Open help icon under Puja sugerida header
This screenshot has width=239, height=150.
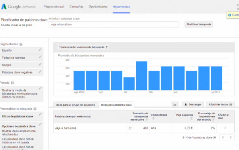tap(191, 118)
